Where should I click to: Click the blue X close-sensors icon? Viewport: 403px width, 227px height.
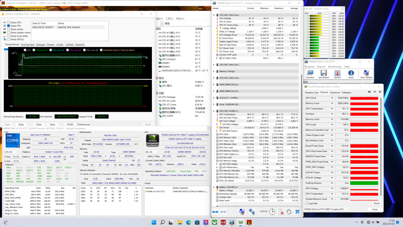pos(297,212)
